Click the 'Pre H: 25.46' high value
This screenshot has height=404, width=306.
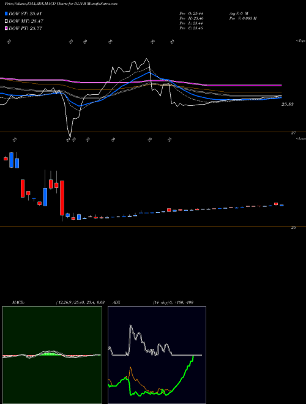click(191, 18)
